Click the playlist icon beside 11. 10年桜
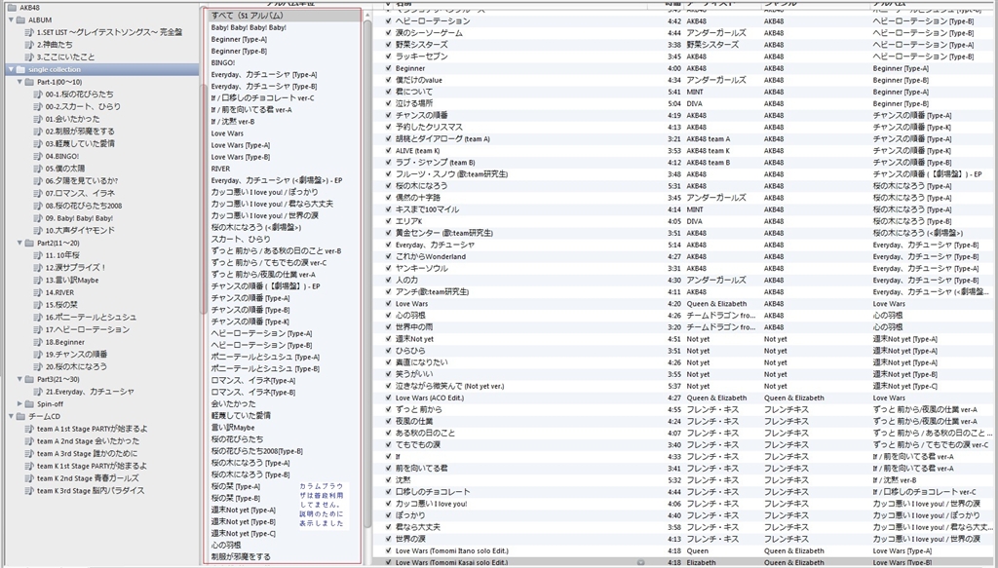This screenshot has width=998, height=568. (38, 255)
